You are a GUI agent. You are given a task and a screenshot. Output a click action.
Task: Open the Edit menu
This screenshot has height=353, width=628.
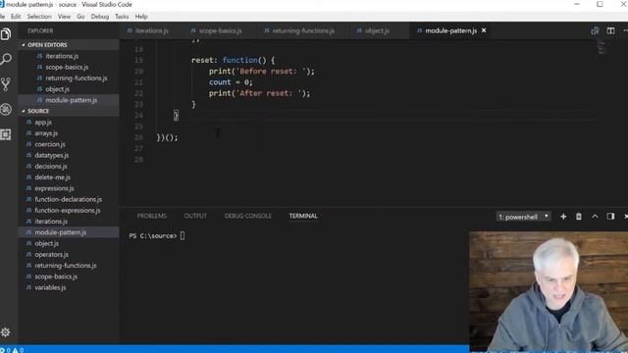16,17
